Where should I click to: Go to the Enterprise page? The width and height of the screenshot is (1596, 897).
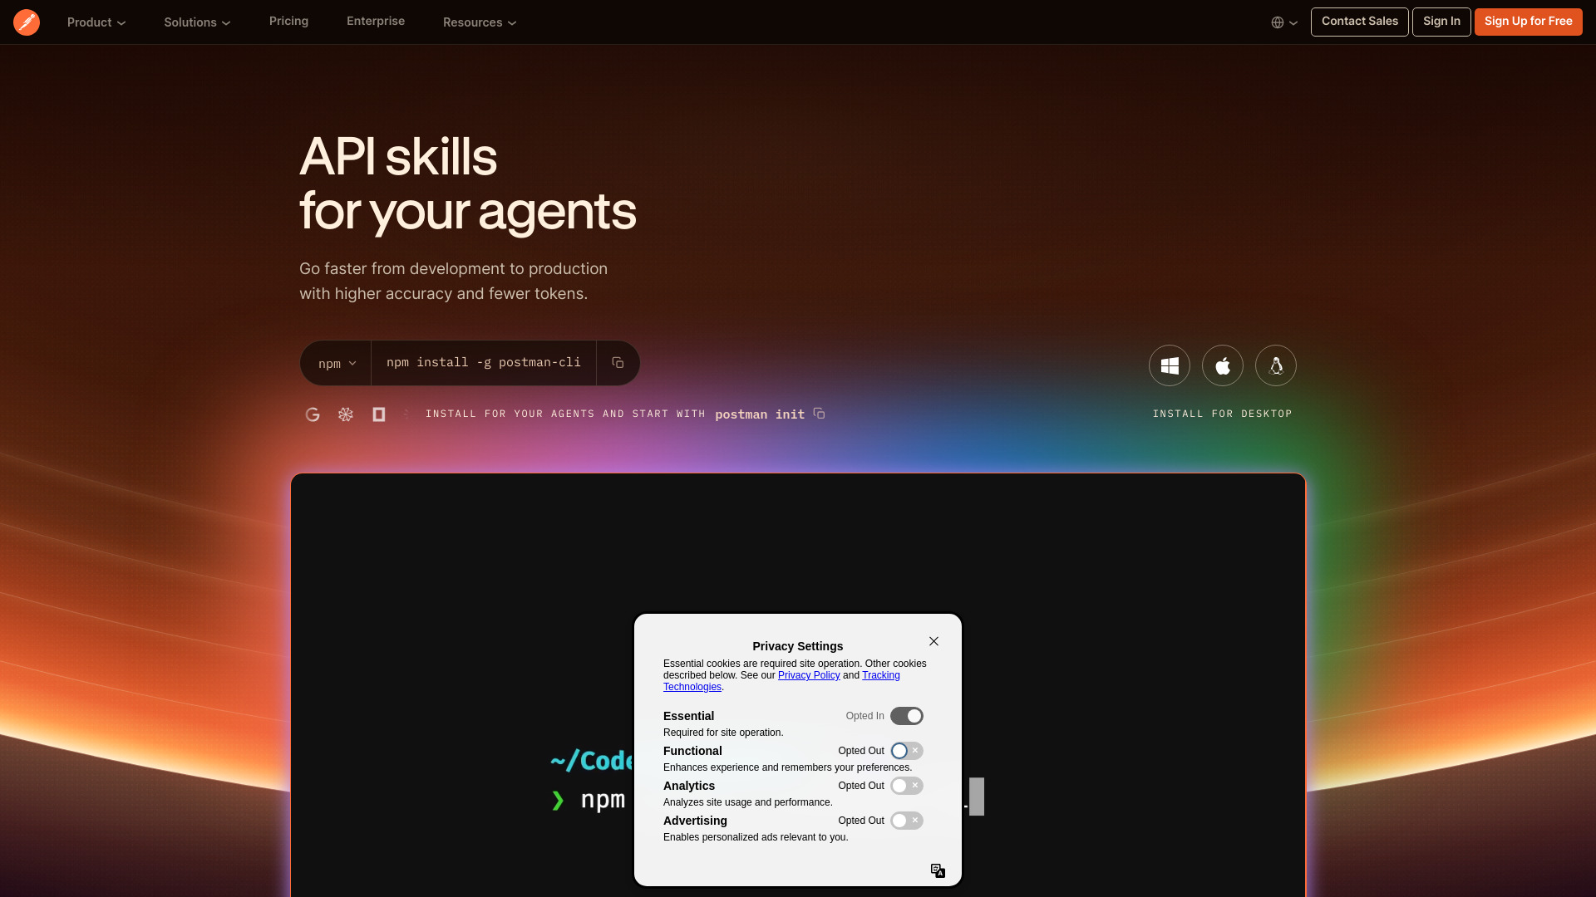(376, 22)
